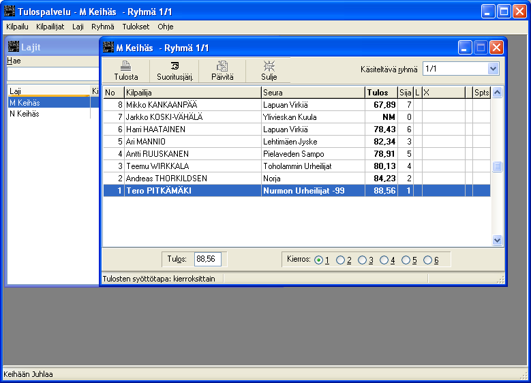
Task: Click the Keihään Juhlaa status bar text
Action: coord(28,374)
